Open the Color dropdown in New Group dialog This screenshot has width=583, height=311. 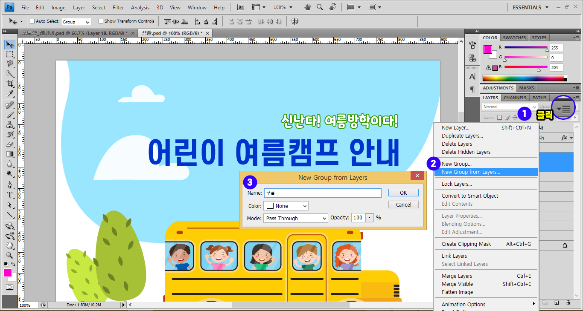[x=286, y=206]
